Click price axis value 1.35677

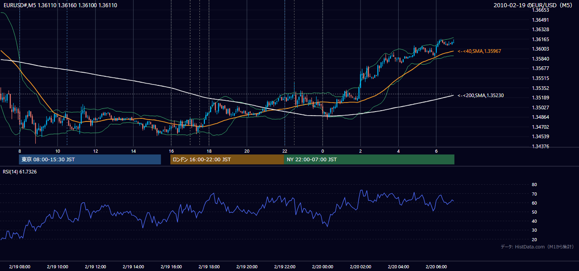(x=540, y=68)
